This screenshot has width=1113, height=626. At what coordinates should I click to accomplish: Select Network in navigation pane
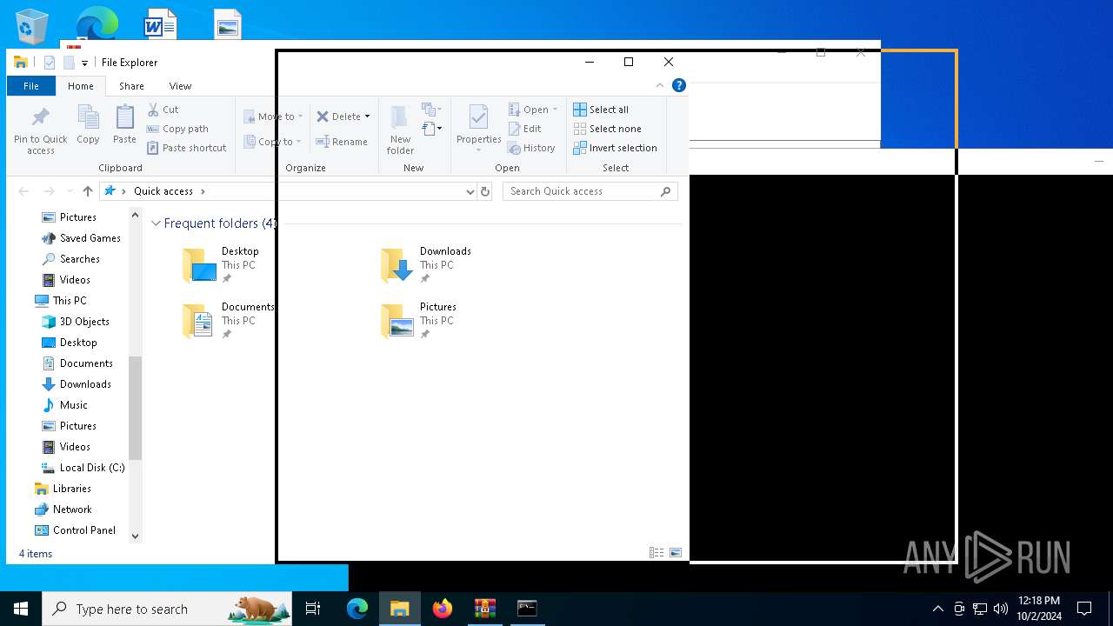tap(72, 509)
